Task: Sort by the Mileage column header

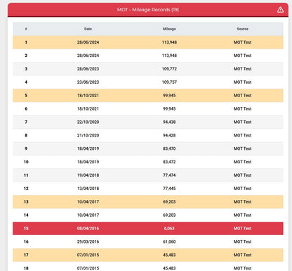Action: click(x=169, y=29)
